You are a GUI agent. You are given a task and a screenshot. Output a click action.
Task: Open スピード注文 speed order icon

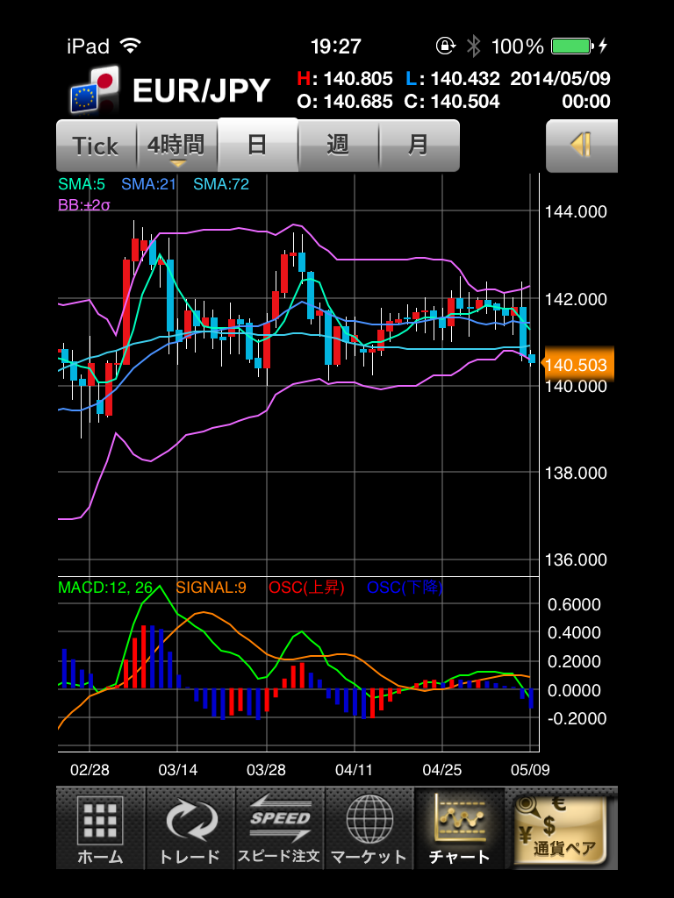coord(280,828)
